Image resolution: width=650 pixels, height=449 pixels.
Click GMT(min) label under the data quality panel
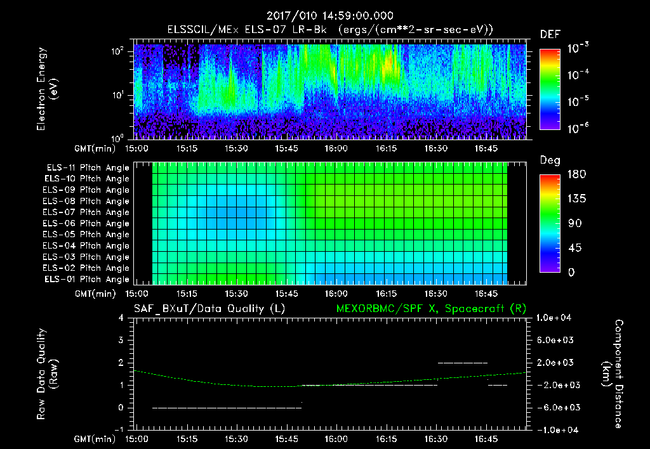(95, 439)
